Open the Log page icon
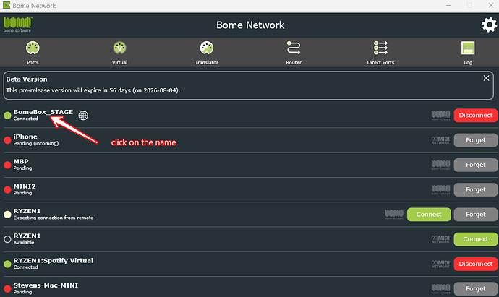Screen dimensions: 499x297 (468, 48)
